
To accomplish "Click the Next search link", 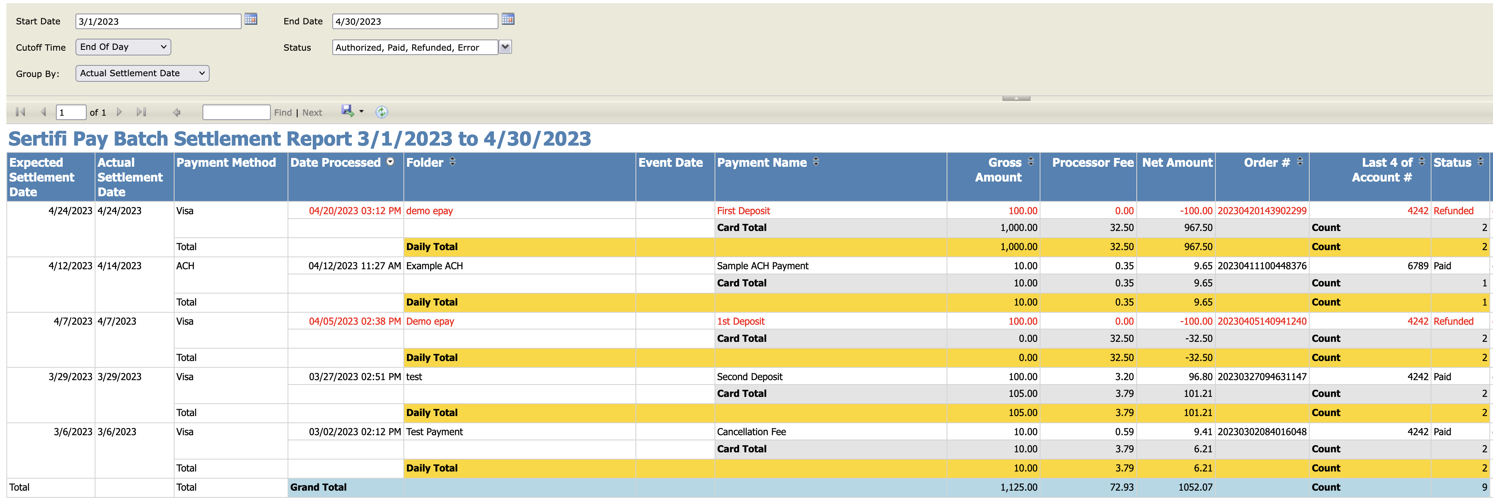I will [x=312, y=113].
